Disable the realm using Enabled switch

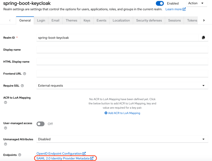click(x=160, y=3)
